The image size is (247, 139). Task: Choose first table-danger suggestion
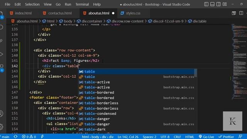click(x=136, y=119)
